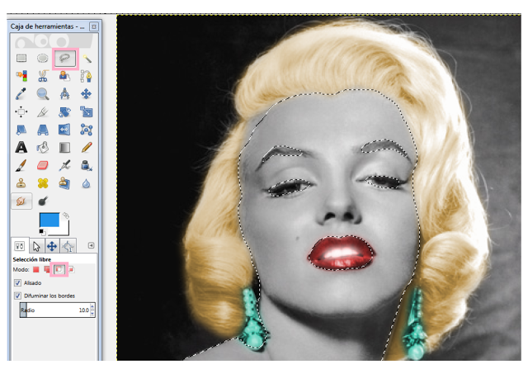Swap foreground and background colors
528x374 pixels.
66,215
